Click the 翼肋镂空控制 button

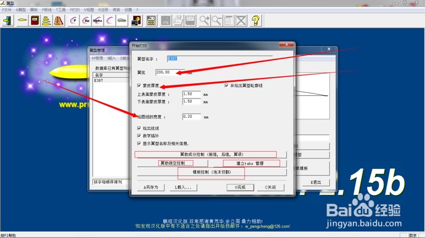173,163
